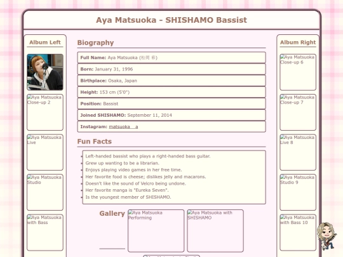Click the Biography heading
343x257 pixels.
pos(95,43)
